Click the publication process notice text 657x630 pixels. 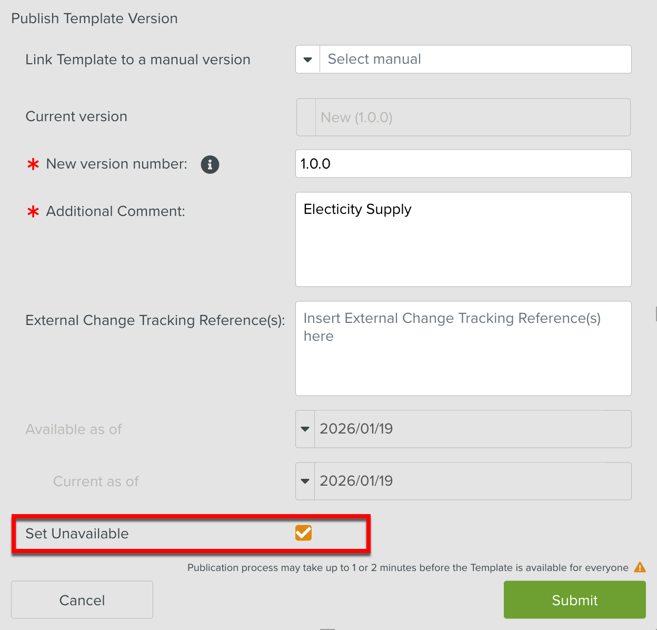(x=407, y=568)
